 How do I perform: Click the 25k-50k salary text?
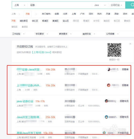(x=50, y=117)
